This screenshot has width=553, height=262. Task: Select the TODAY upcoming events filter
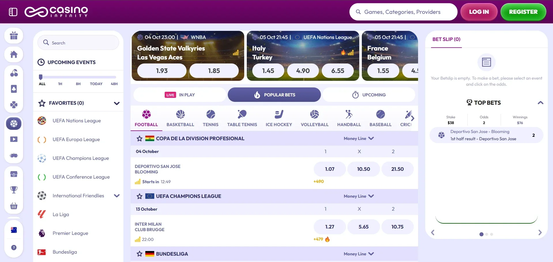[96, 84]
